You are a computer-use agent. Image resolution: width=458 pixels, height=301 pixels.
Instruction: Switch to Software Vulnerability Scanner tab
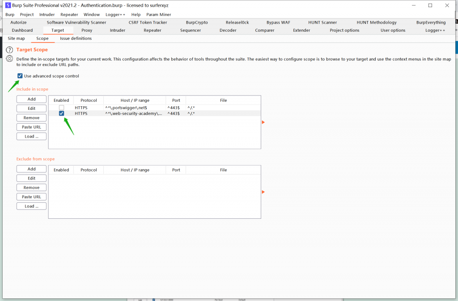click(76, 22)
